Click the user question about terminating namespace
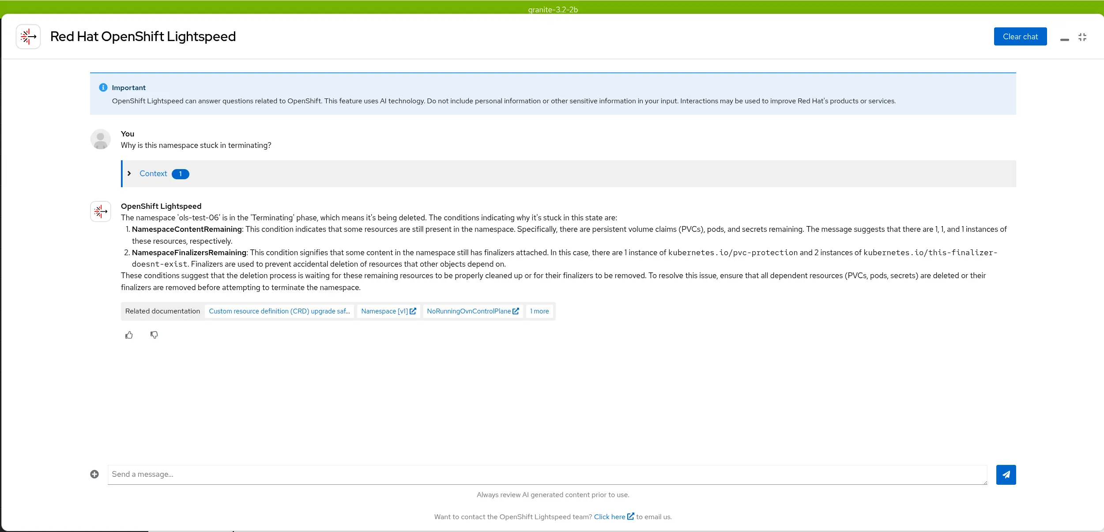Screen dimensions: 1104x532 click(196, 145)
